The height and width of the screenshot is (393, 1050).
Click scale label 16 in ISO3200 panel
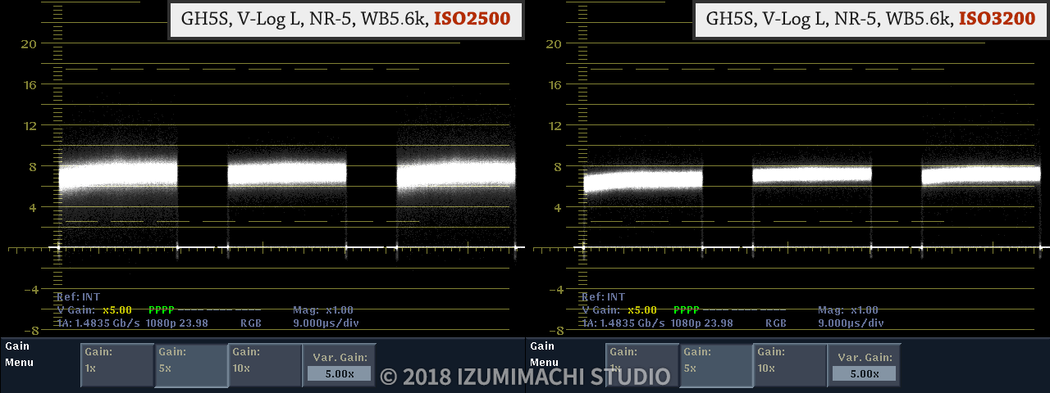click(554, 84)
